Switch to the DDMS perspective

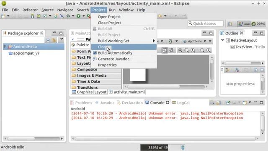coord(258,24)
